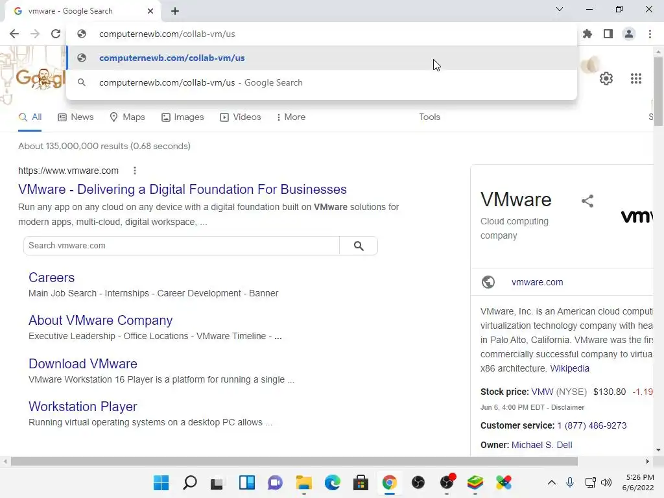
Task: Open the vmware.com result options menu
Action: pos(135,171)
